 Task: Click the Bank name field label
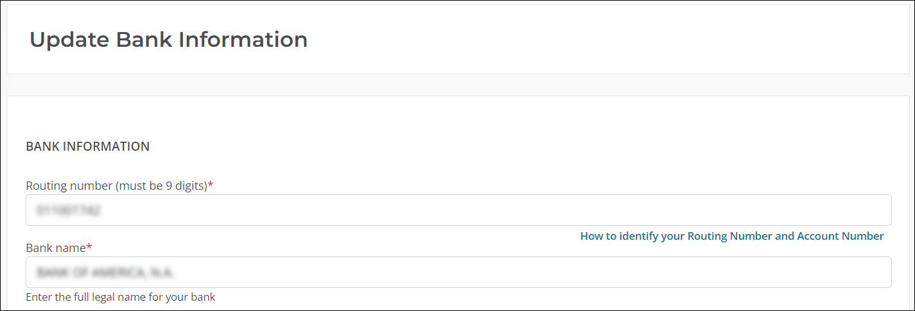[x=55, y=248]
